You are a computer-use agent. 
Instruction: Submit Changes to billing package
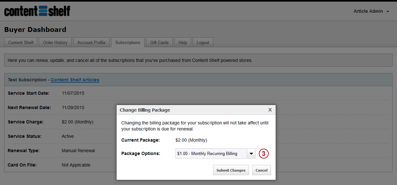[231, 170]
